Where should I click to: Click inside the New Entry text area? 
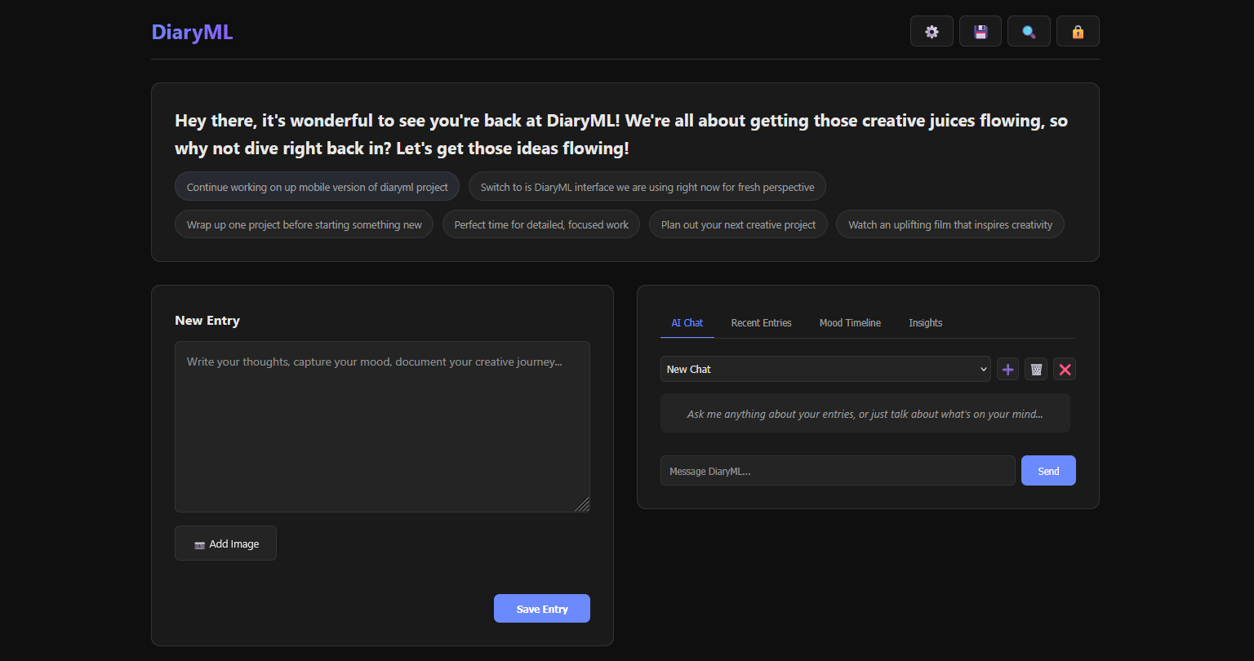(382, 424)
